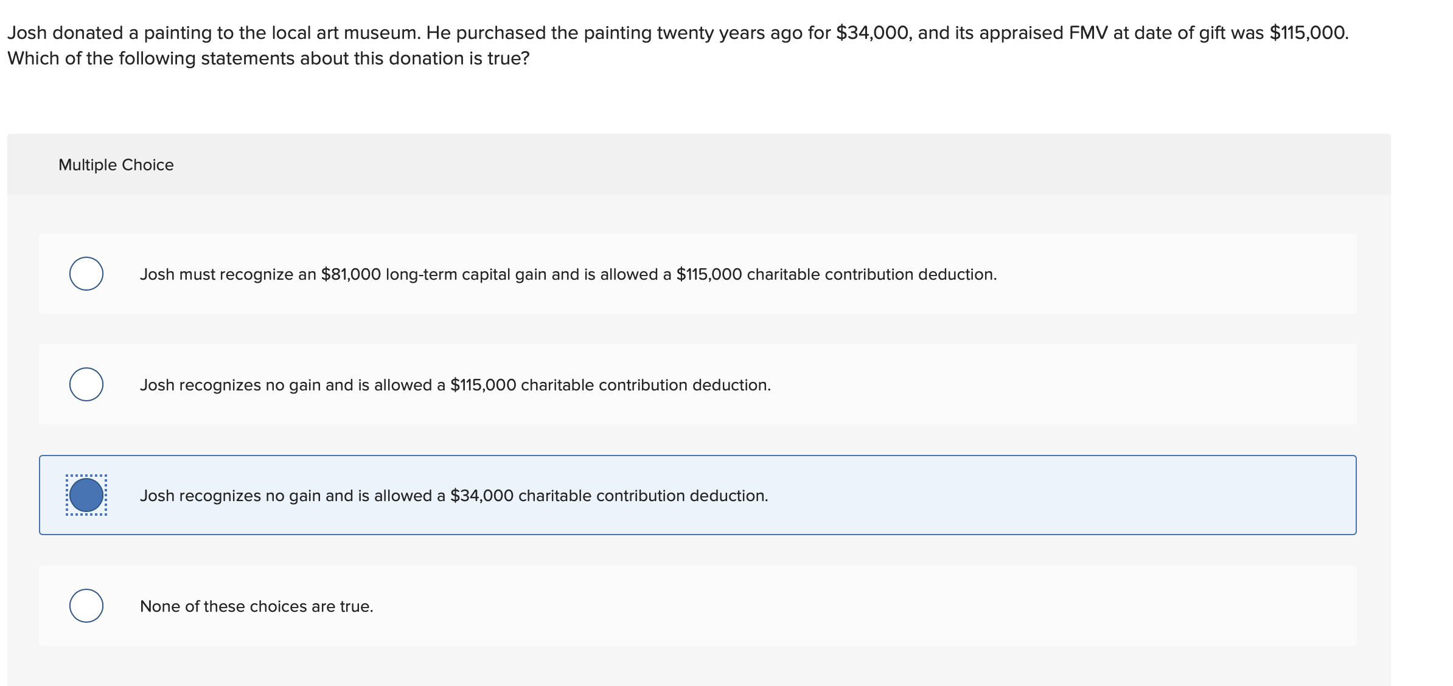The width and height of the screenshot is (1453, 686).
Task: Click the $34,000 charitable deduction answer text
Action: pyautogui.click(x=454, y=495)
